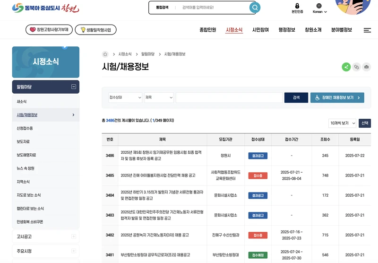This screenshot has width=378, height=263.
Task: Open the 분야별정보 menu
Action: pos(342,30)
